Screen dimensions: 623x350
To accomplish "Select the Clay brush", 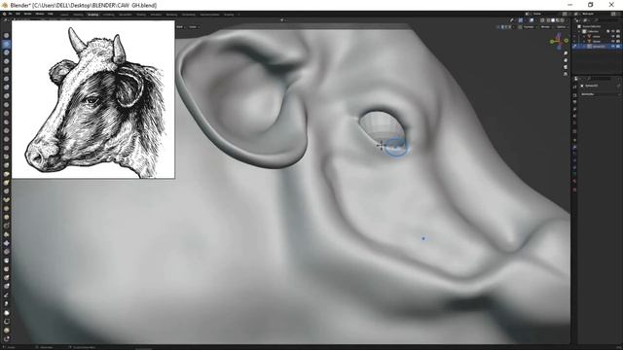I will (x=7, y=52).
